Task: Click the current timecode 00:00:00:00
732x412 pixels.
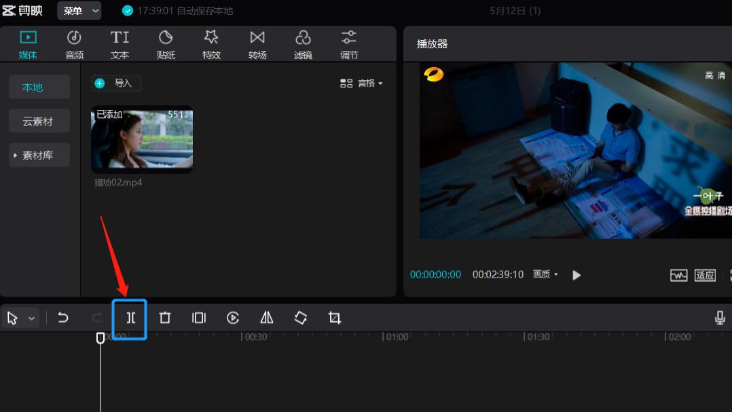Action: pyautogui.click(x=435, y=274)
